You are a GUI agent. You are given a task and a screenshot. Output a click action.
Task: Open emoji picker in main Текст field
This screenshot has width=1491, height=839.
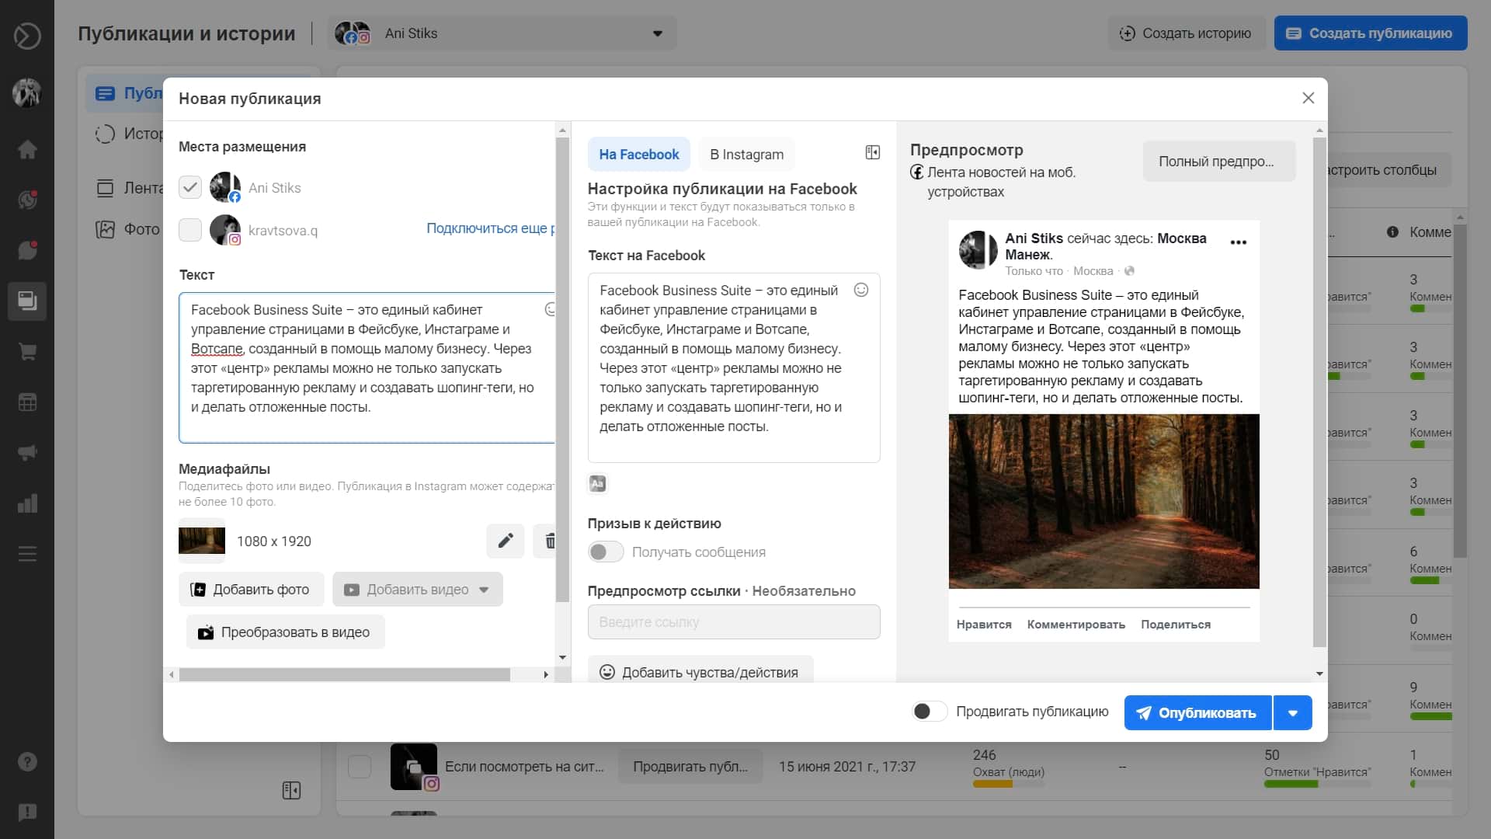tap(550, 309)
